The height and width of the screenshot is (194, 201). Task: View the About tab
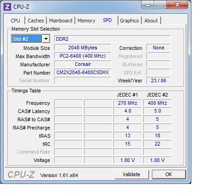[151, 21]
